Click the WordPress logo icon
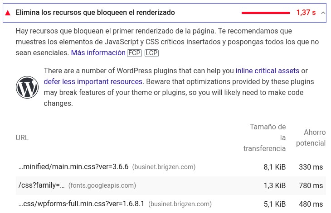This screenshot has height=213, width=331. (27, 87)
